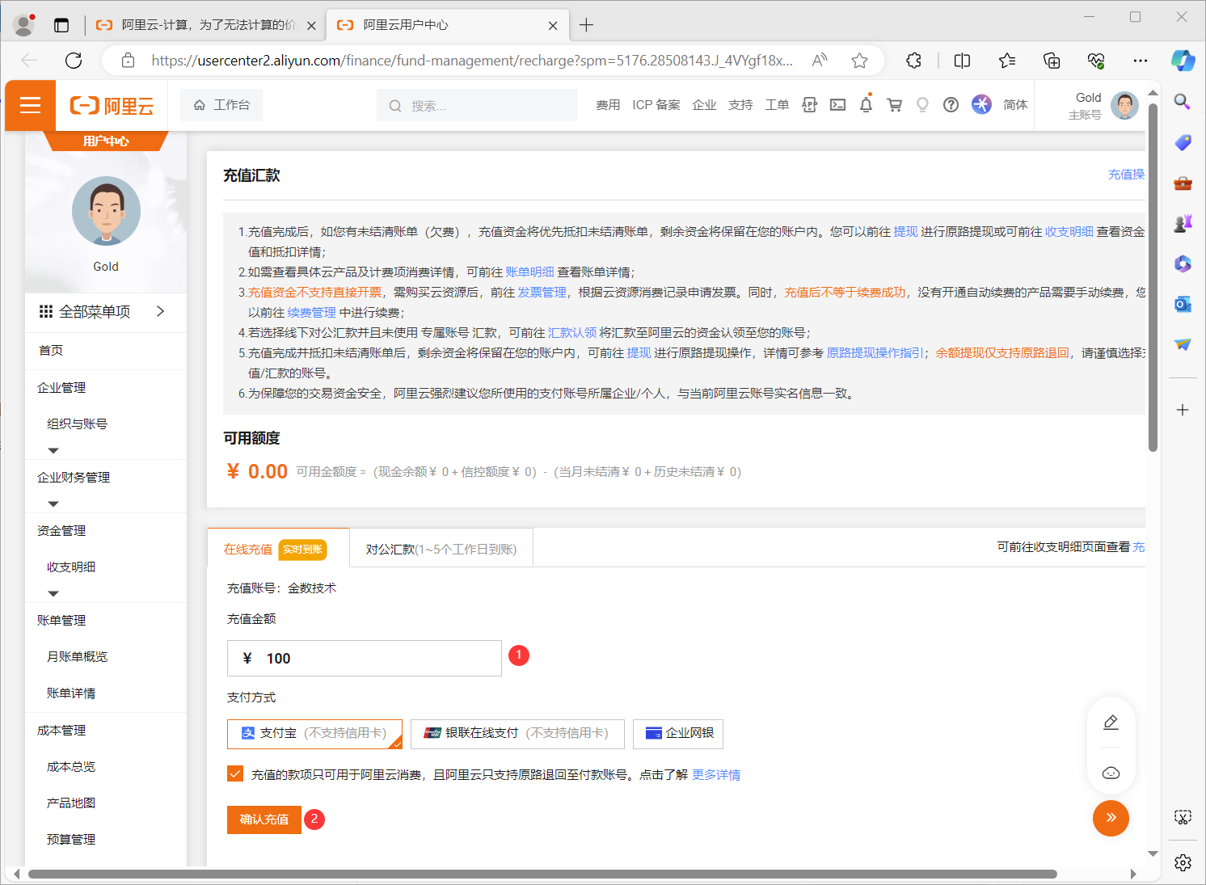Open sidebar settings gear icon
Viewport: 1206px width, 885px height.
[1183, 862]
